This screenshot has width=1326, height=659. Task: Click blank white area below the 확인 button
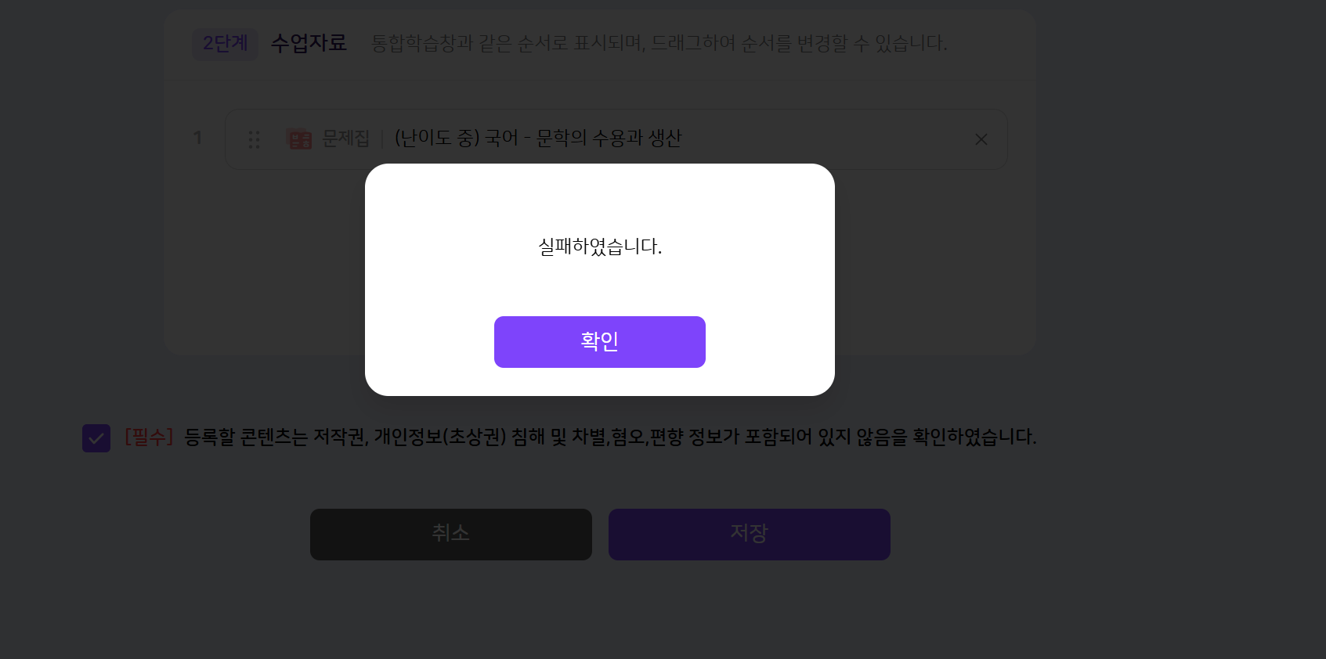coord(600,383)
